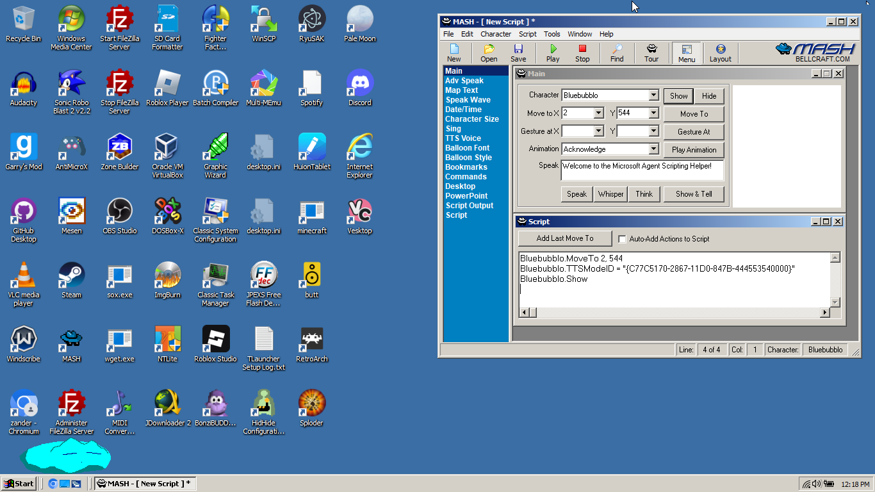Open the Character menu in menu bar
Screen dimensions: 875x492
pyautogui.click(x=496, y=34)
